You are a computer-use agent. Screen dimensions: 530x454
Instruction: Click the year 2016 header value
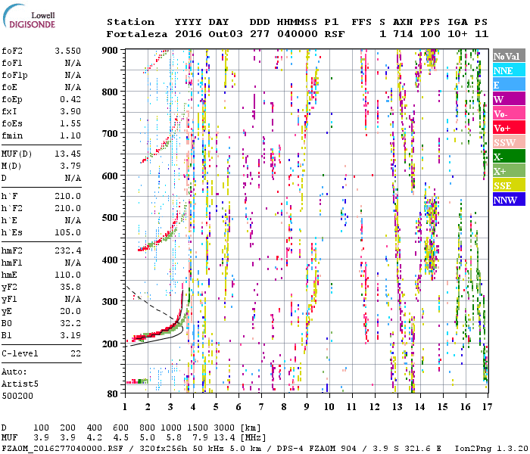point(189,34)
